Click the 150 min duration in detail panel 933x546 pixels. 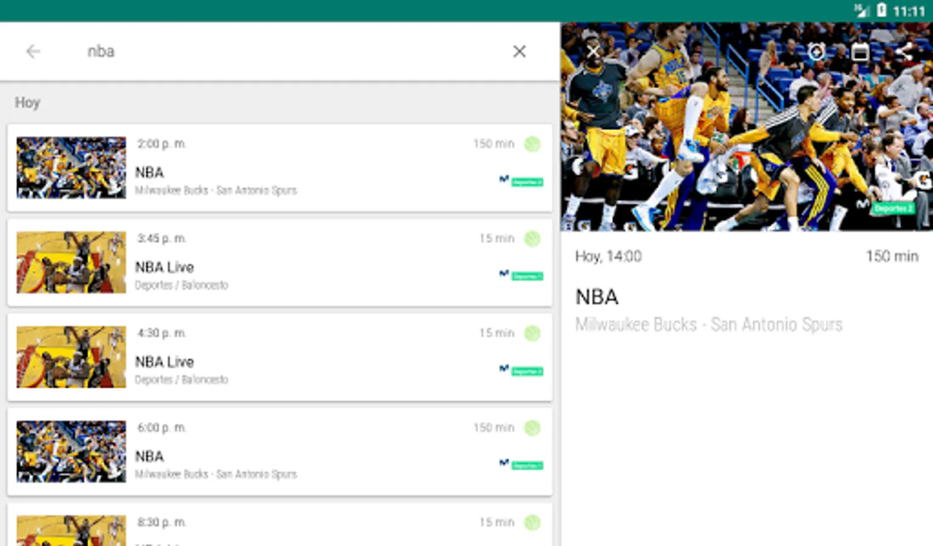click(892, 257)
